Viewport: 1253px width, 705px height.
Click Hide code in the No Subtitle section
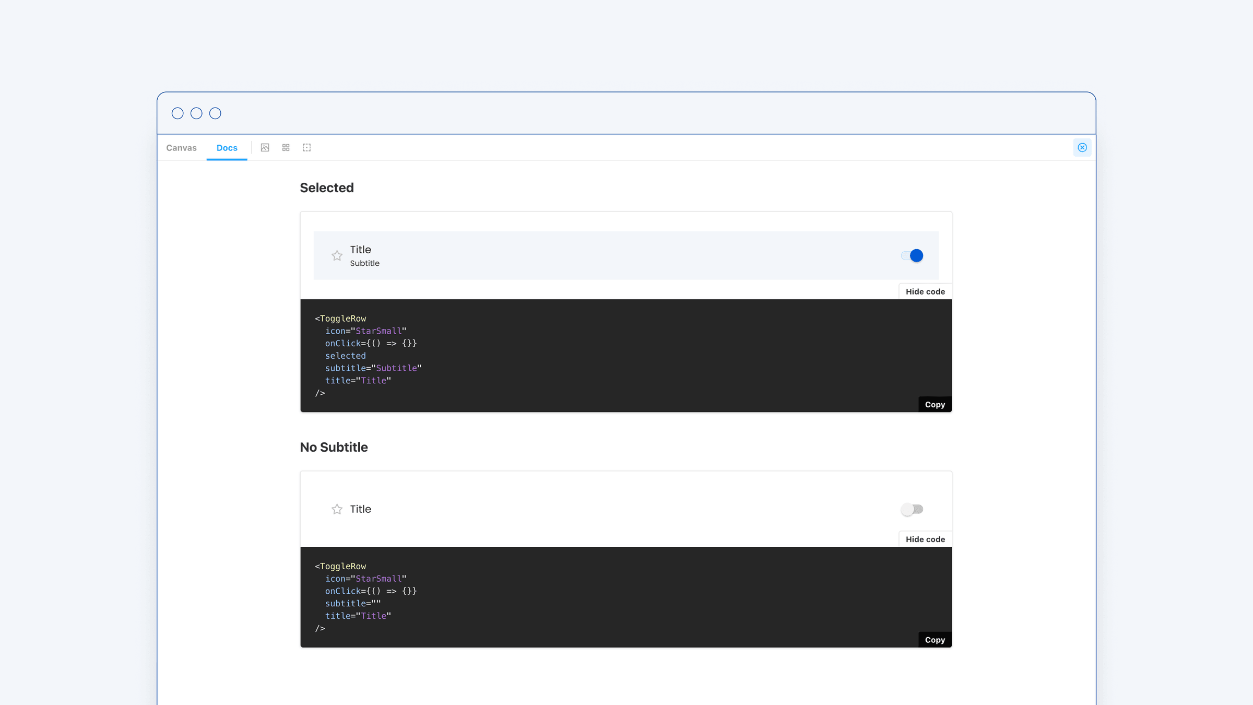click(925, 539)
